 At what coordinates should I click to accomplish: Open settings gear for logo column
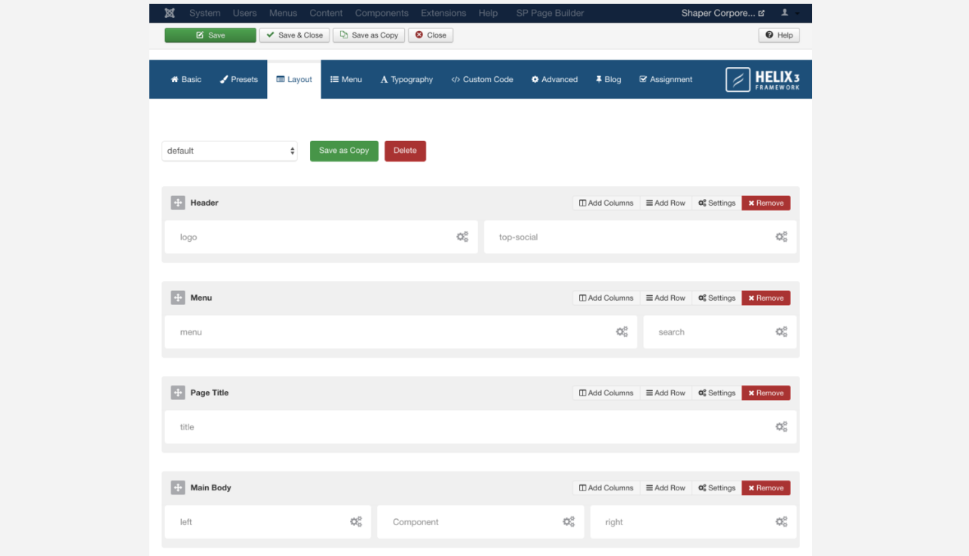[x=462, y=237]
